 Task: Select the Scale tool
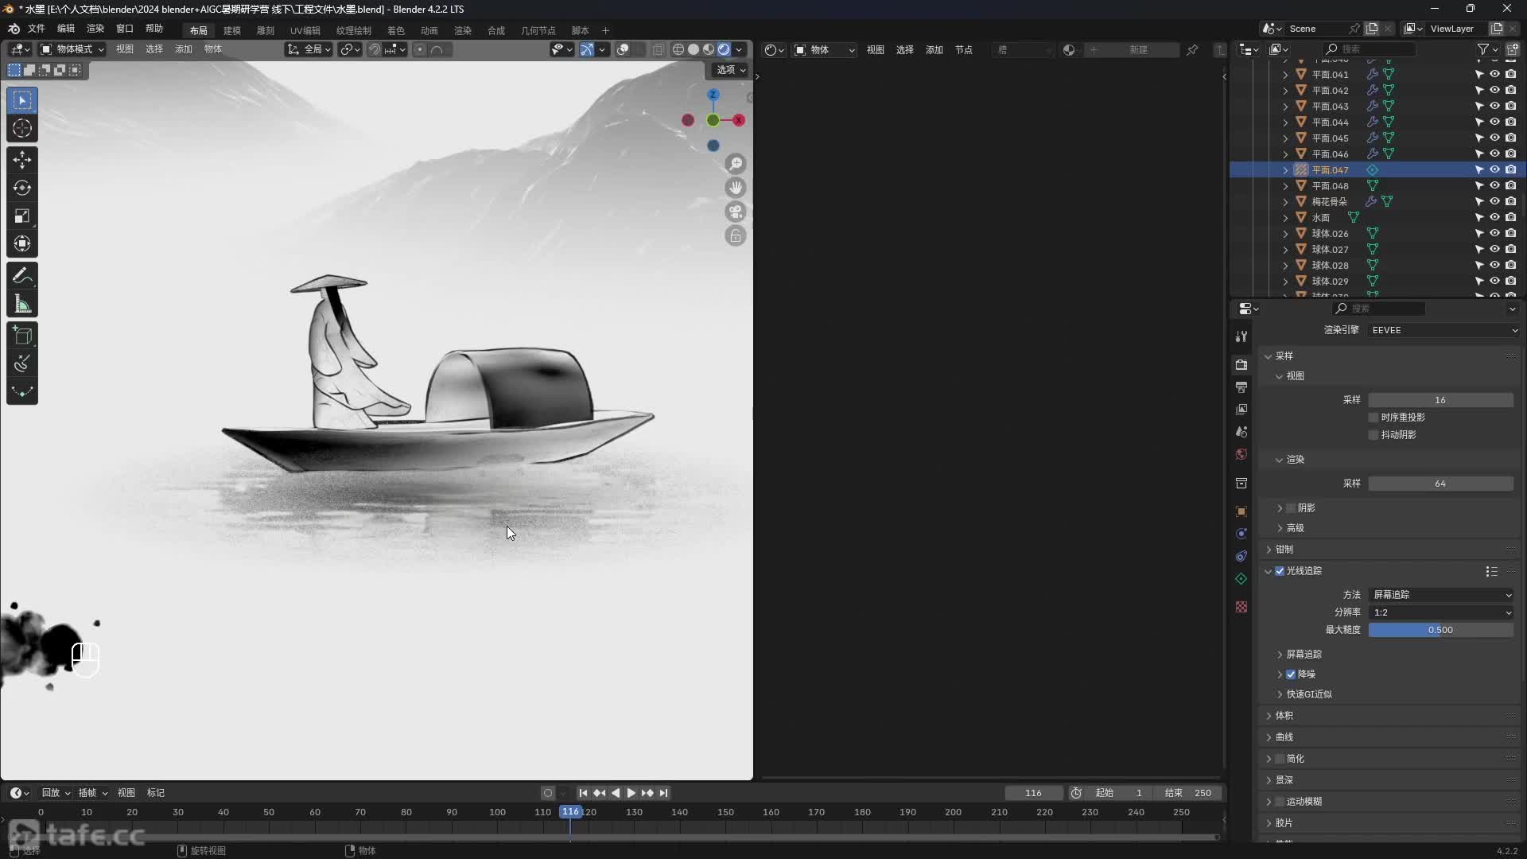(22, 216)
